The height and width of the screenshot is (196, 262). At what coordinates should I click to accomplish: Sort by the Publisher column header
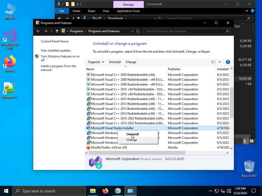tap(191, 69)
